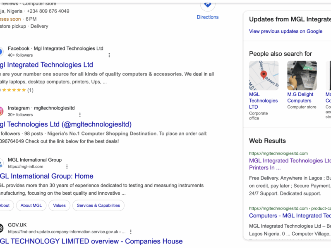
Task: Open MGL Integrated Technologies web result title
Action: pyautogui.click(x=290, y=164)
